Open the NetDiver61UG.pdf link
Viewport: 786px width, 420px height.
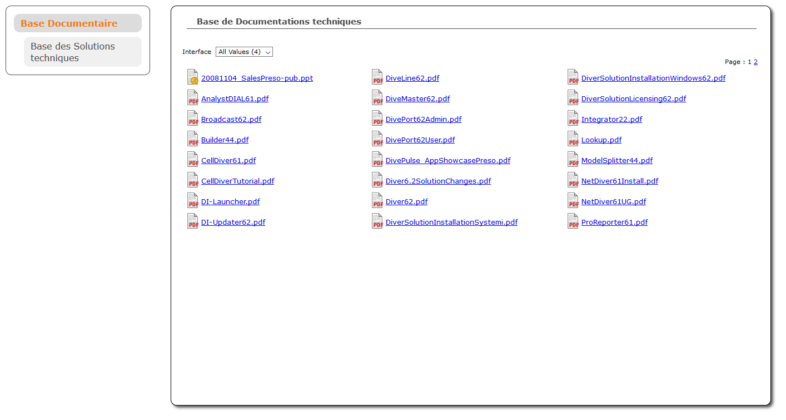point(614,201)
